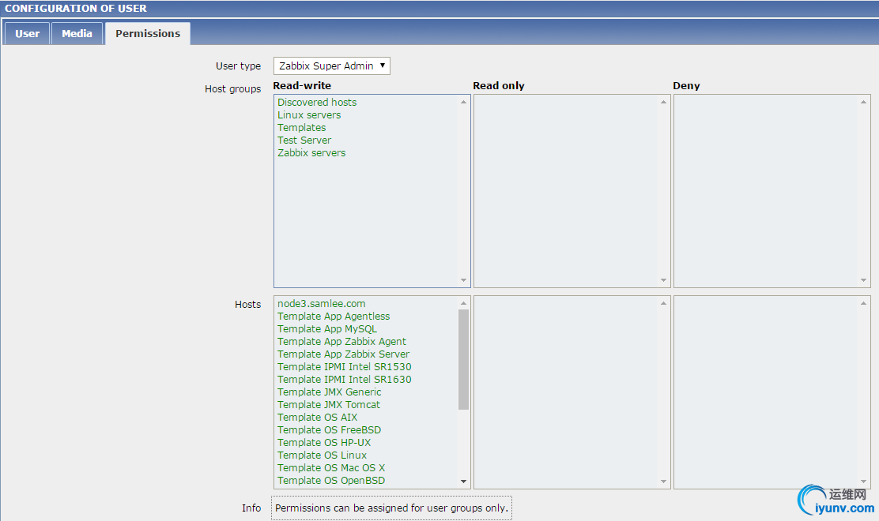Select Template JMX Tomcat host
The image size is (879, 521).
329,405
